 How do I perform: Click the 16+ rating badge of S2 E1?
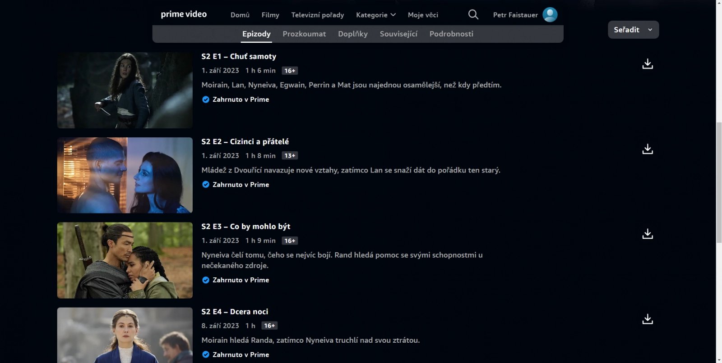(290, 71)
